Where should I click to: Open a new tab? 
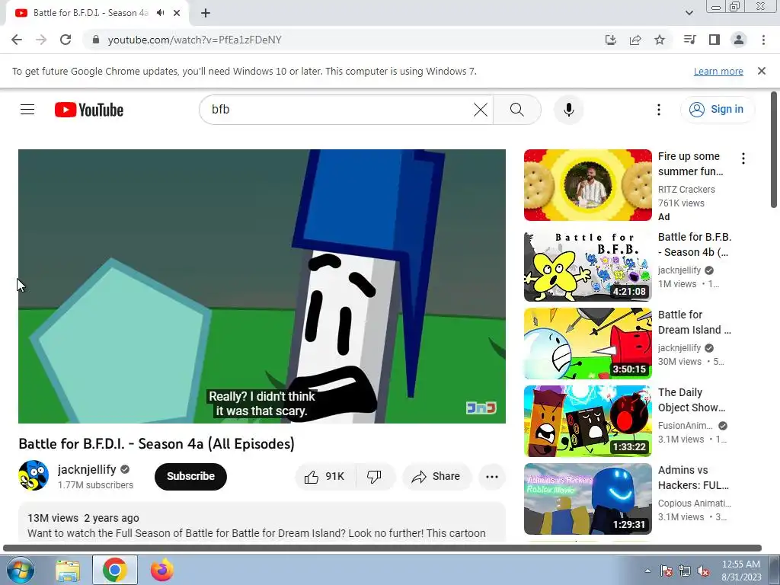(206, 13)
